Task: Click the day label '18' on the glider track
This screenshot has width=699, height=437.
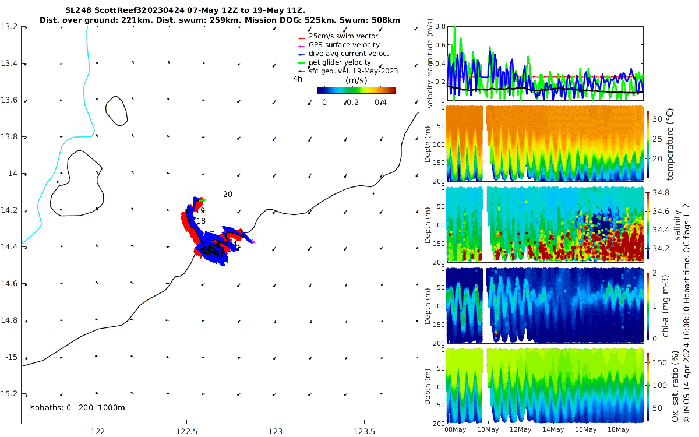Action: pos(201,221)
